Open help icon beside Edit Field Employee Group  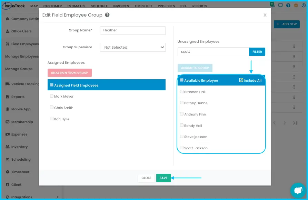pos(107,15)
